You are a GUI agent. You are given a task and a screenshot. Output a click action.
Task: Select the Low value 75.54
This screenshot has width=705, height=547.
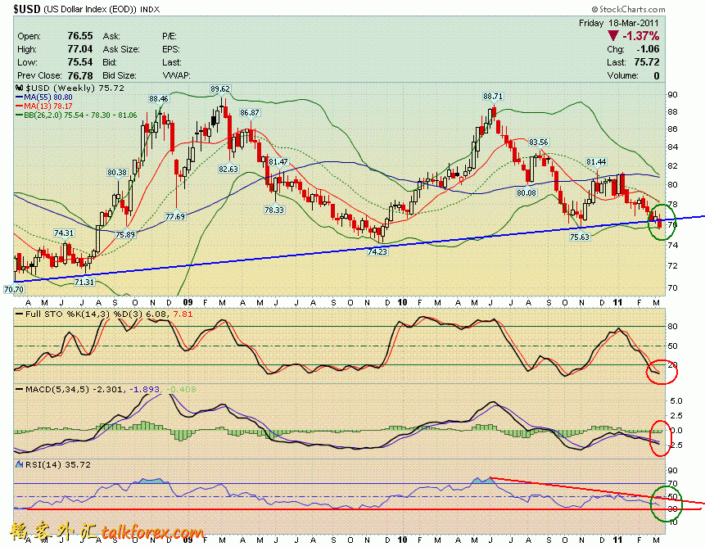[80, 62]
